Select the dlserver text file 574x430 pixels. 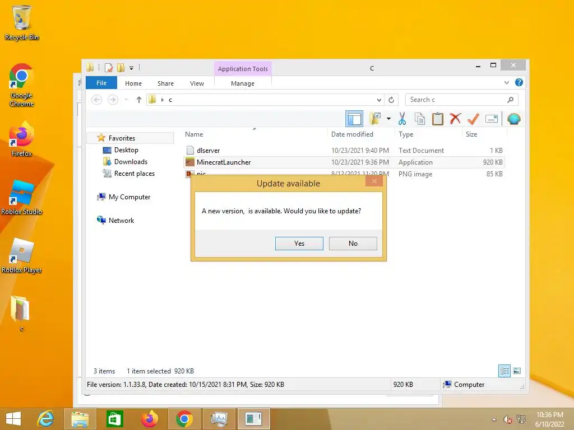[x=344, y=150]
